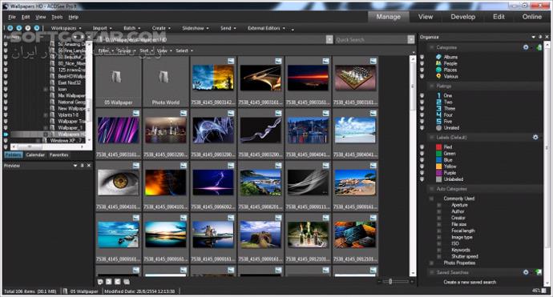Collapse the Categories section header
553x297 pixels.
click(432, 47)
